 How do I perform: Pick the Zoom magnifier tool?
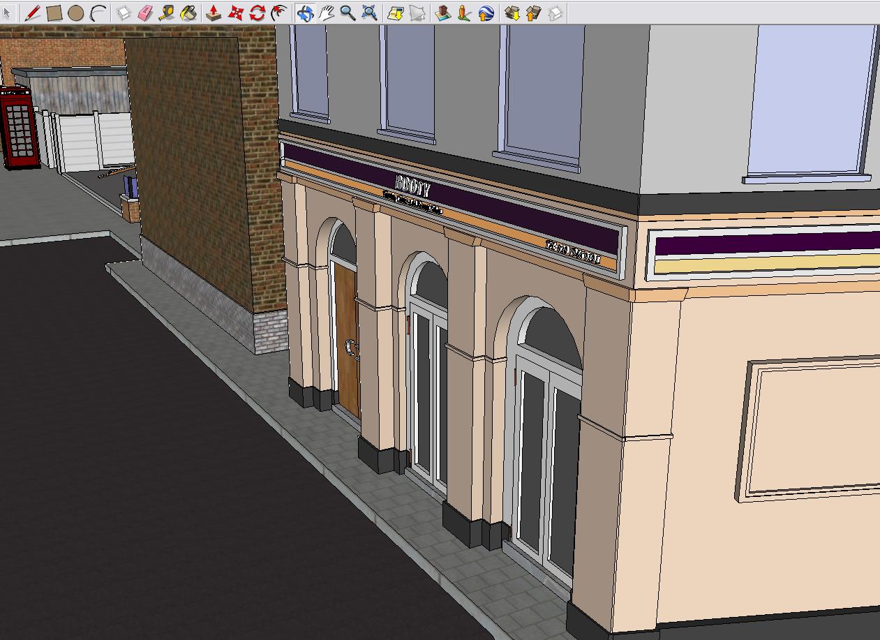pos(348,13)
